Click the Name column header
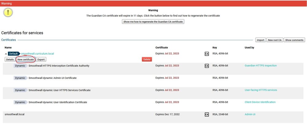 (8, 48)
